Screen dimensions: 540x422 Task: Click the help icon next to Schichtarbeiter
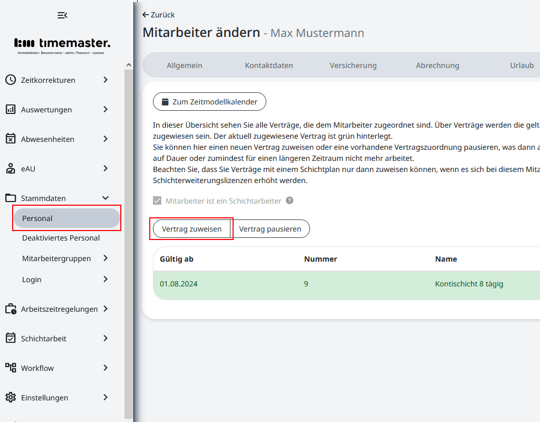290,201
